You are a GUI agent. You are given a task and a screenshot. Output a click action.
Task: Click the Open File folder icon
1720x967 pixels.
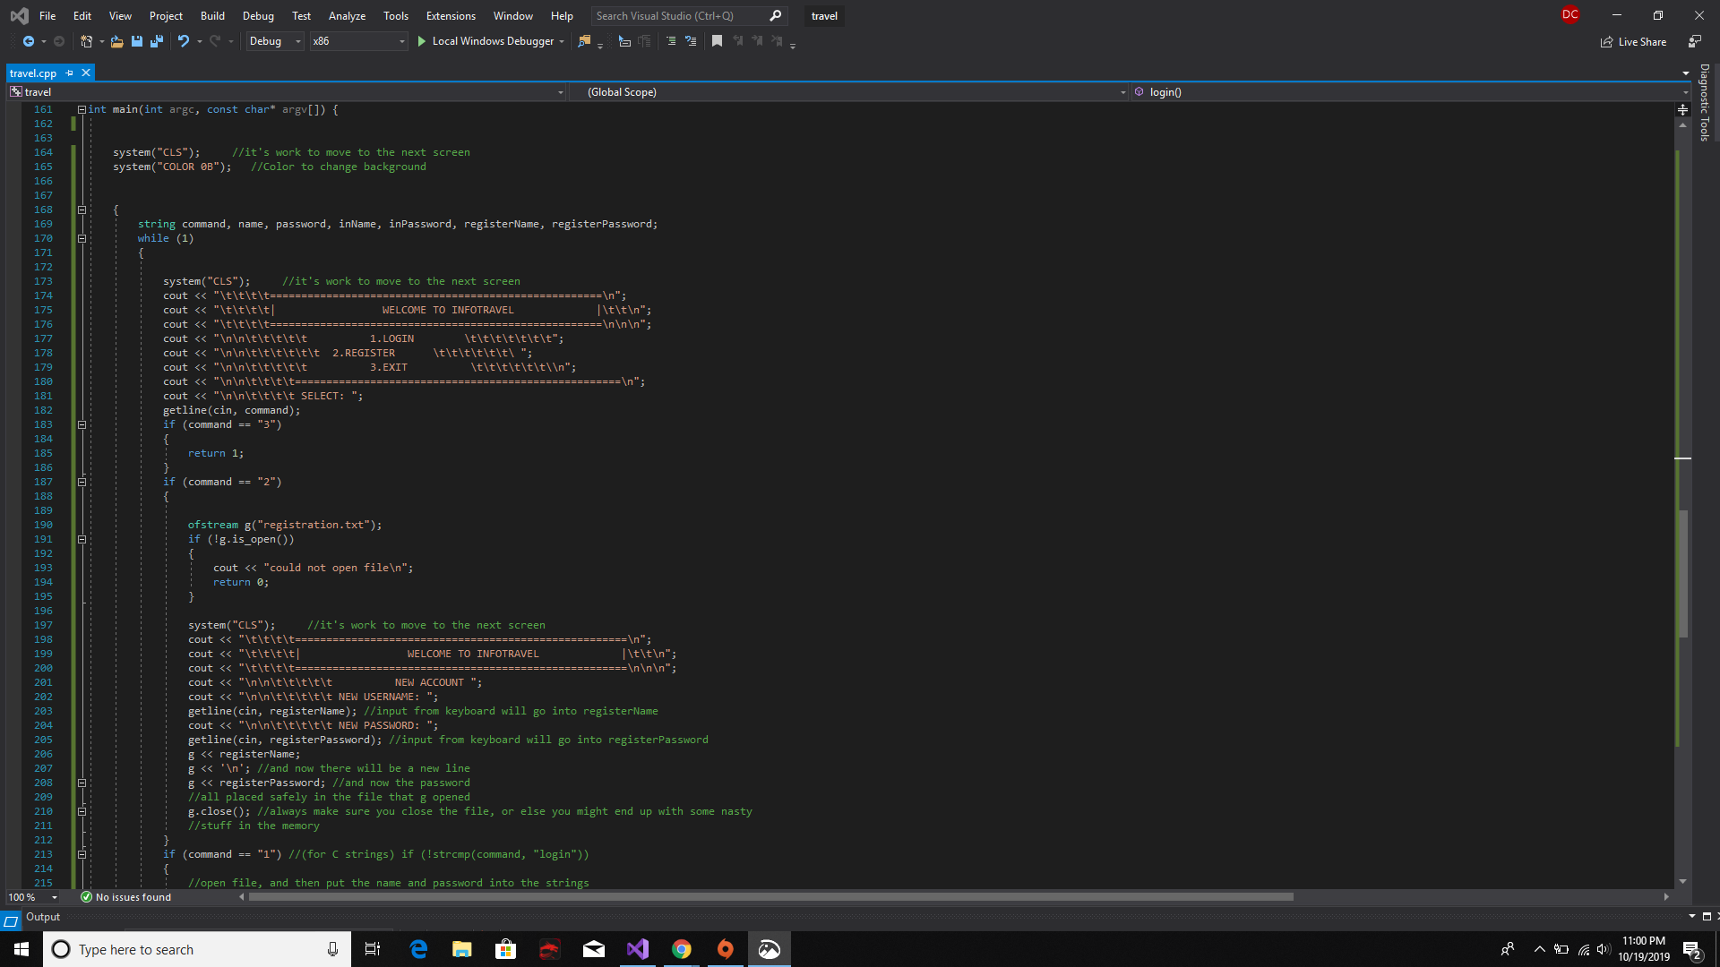[116, 41]
